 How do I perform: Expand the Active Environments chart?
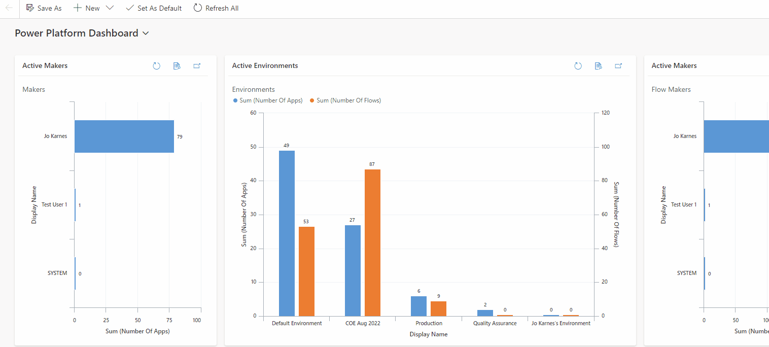618,66
